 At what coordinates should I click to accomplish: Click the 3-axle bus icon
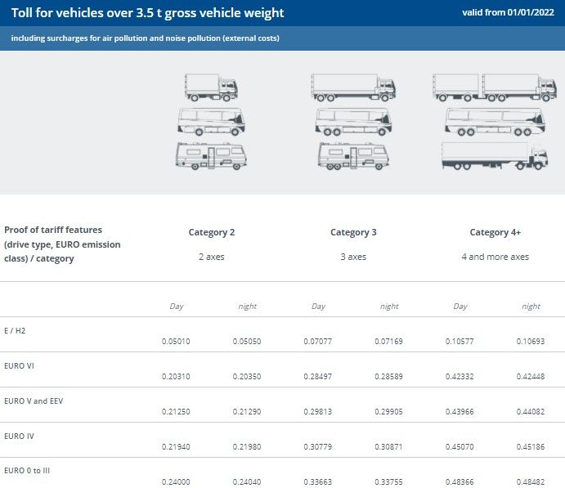coord(353,122)
